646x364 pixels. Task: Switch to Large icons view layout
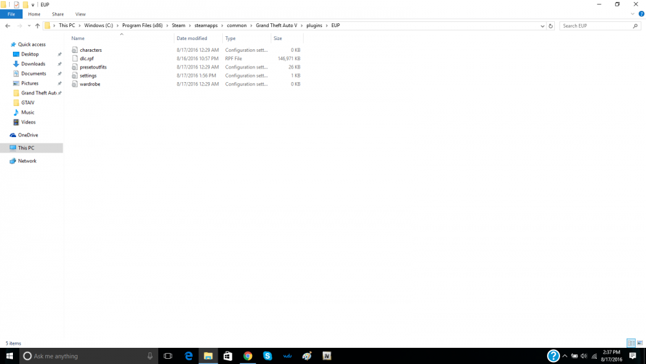coord(640,343)
